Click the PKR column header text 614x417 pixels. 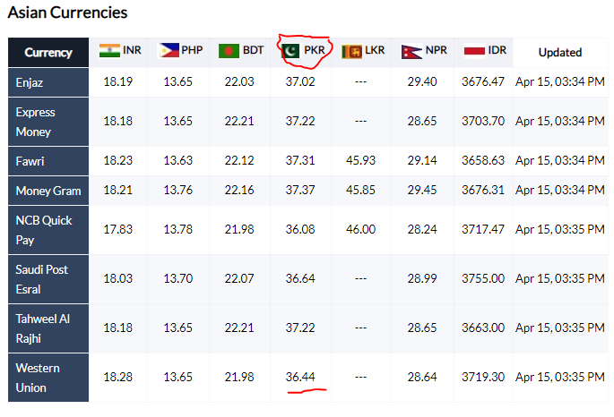pyautogui.click(x=315, y=50)
